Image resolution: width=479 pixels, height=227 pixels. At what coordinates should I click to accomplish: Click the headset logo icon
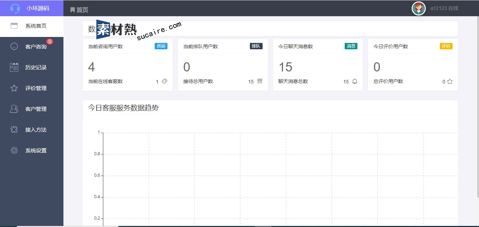[15, 8]
